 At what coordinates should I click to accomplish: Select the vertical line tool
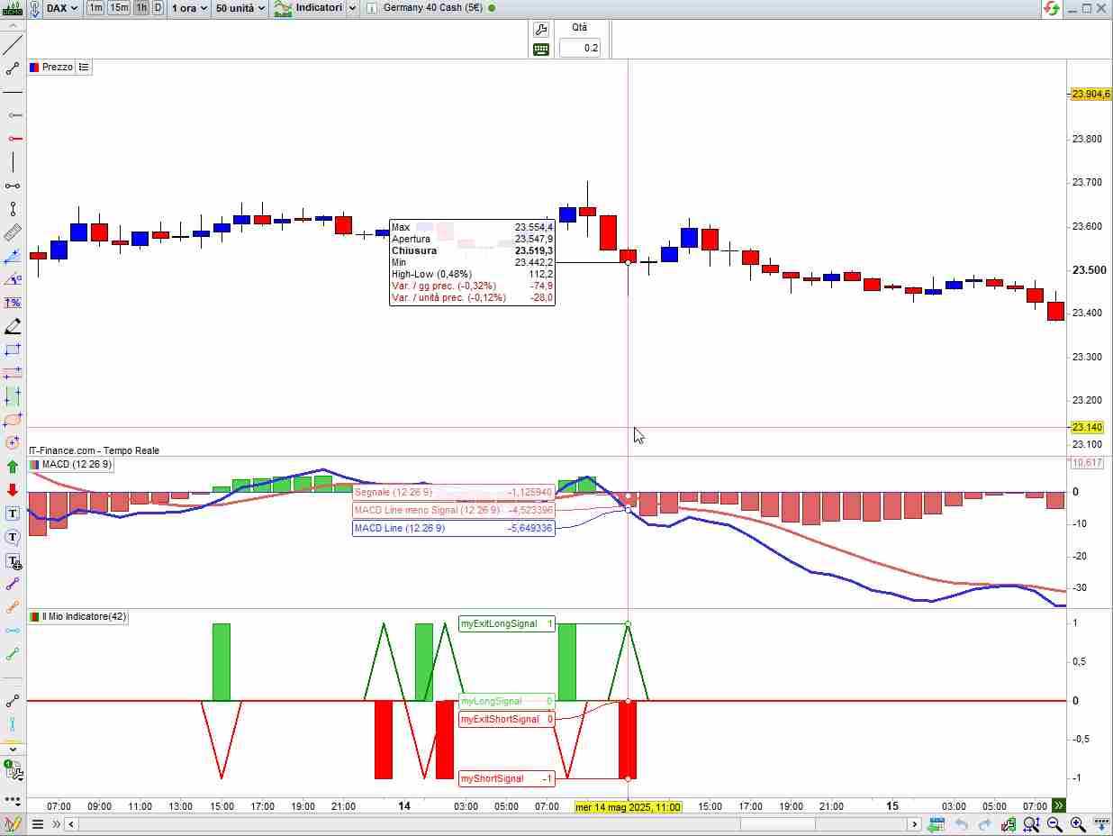[x=13, y=162]
